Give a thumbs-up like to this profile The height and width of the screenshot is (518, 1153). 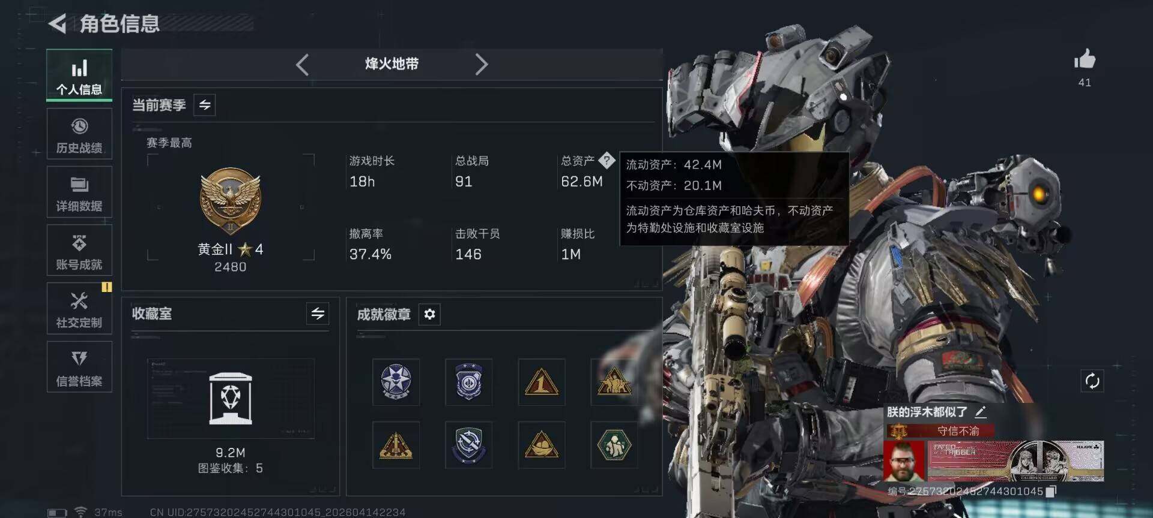click(1085, 60)
